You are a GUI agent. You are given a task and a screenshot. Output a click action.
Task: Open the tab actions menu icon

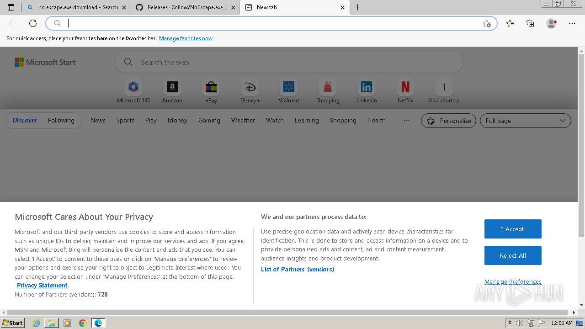point(11,7)
